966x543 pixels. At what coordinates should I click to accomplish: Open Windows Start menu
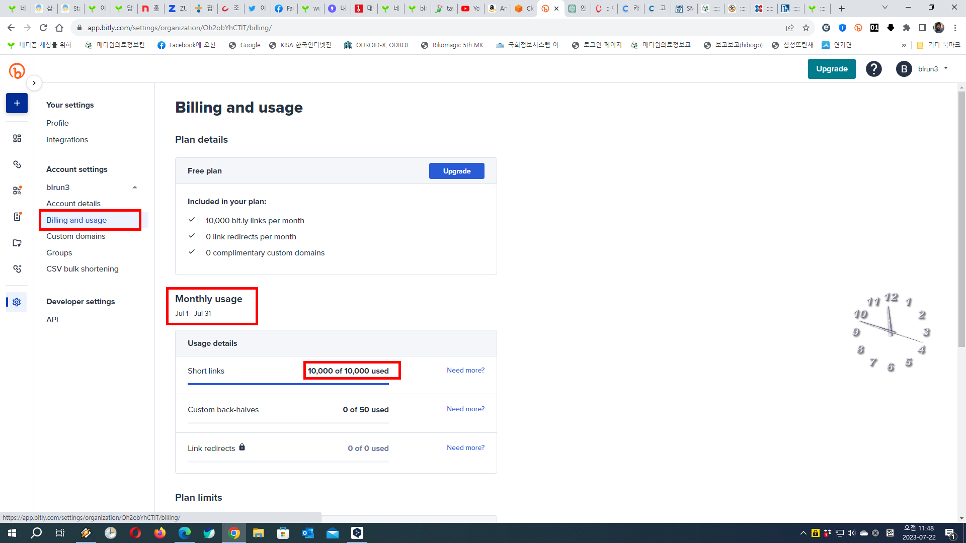pos(12,533)
